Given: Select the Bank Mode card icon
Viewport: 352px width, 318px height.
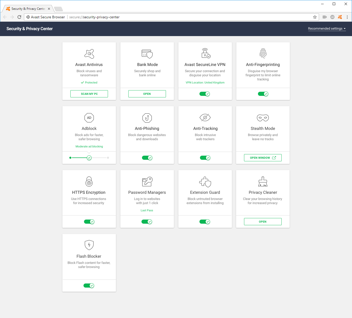Looking at the screenshot, I should 147,54.
